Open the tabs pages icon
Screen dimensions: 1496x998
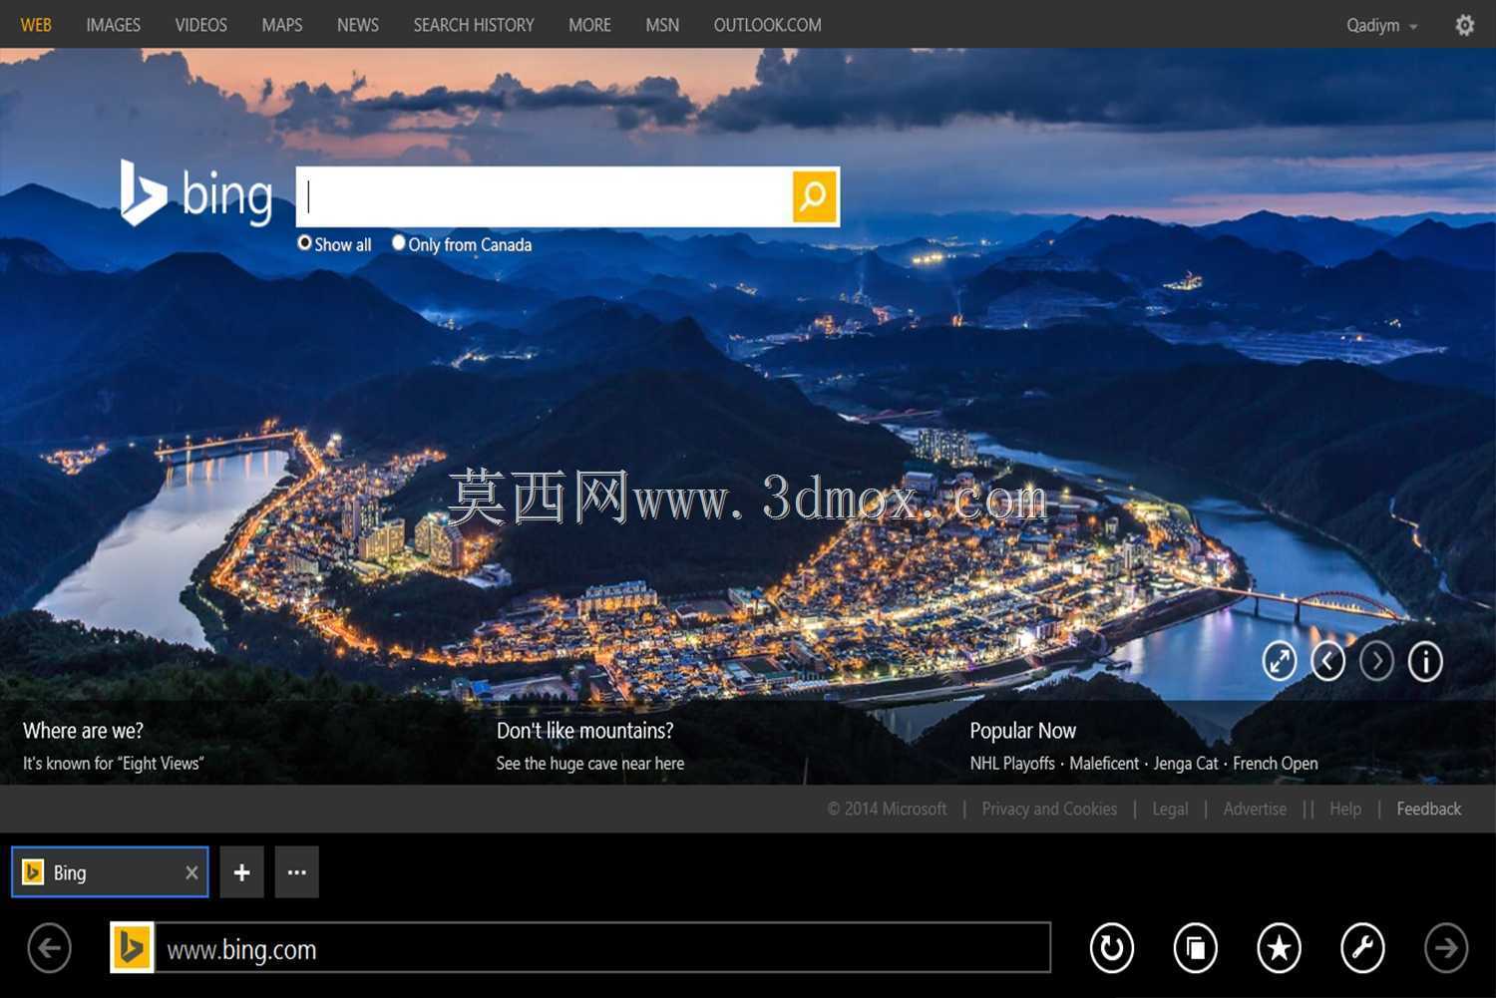point(1195,947)
